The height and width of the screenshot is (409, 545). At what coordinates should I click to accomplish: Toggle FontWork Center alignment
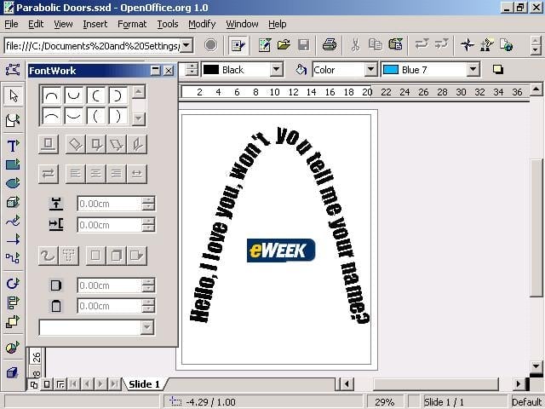coord(96,173)
